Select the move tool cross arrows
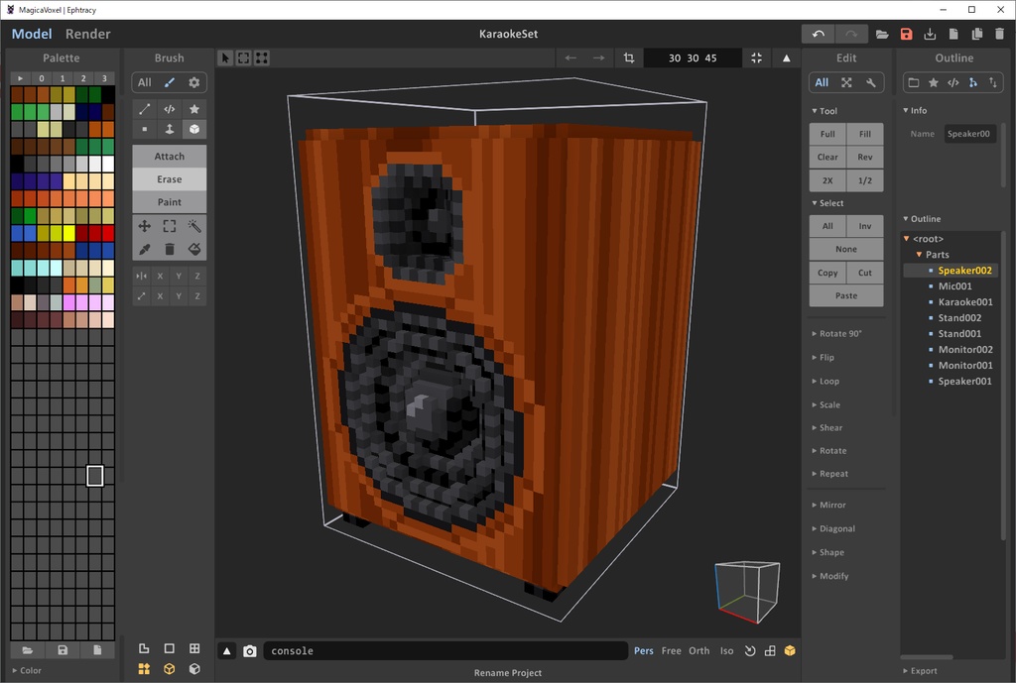This screenshot has width=1016, height=683. [x=145, y=226]
